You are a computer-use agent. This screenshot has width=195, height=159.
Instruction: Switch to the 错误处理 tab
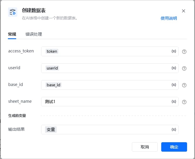[34, 34]
